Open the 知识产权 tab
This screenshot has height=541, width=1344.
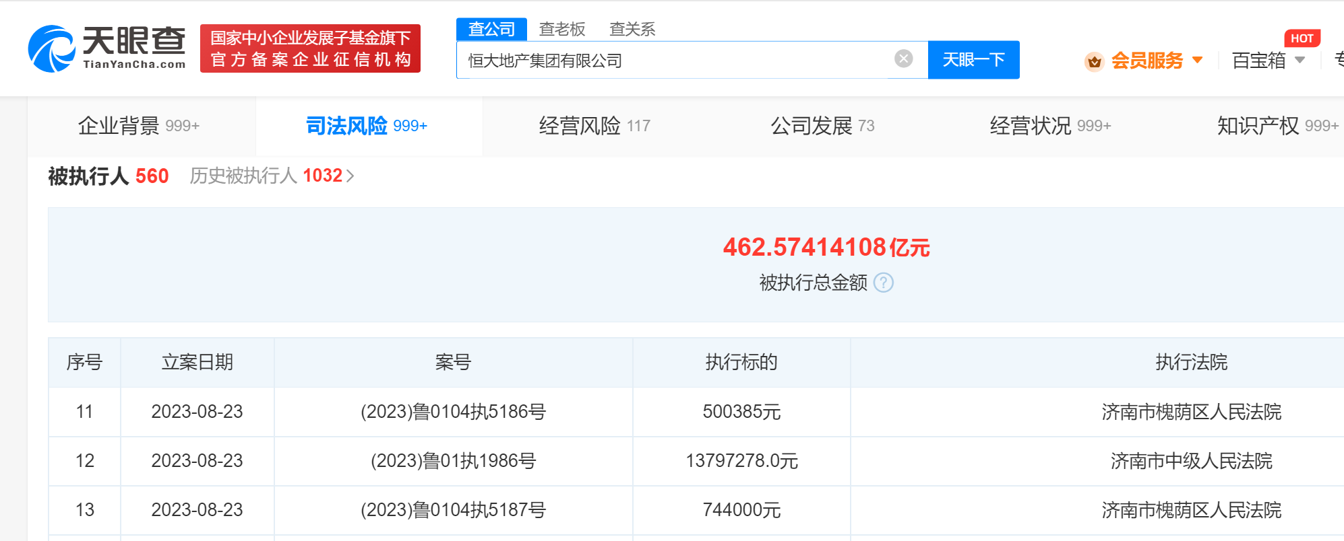point(1277,126)
